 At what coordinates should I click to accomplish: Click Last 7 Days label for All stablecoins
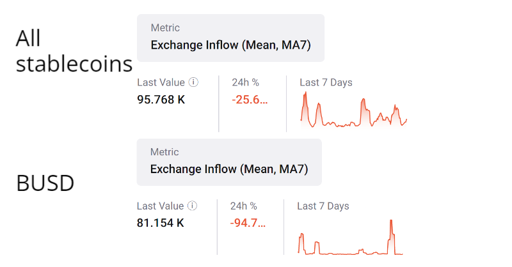point(326,82)
